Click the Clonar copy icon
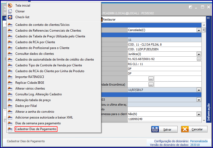This screenshot has width=213, height=148. (10, 11)
